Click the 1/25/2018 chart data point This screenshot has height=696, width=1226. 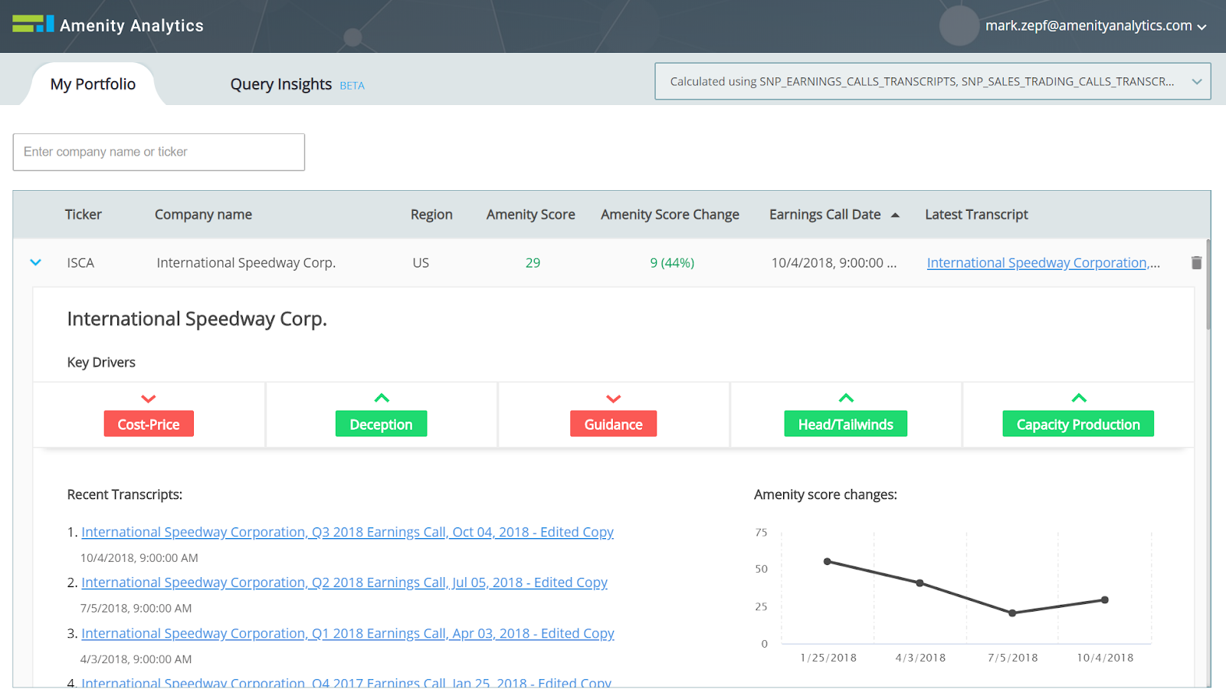point(828,562)
